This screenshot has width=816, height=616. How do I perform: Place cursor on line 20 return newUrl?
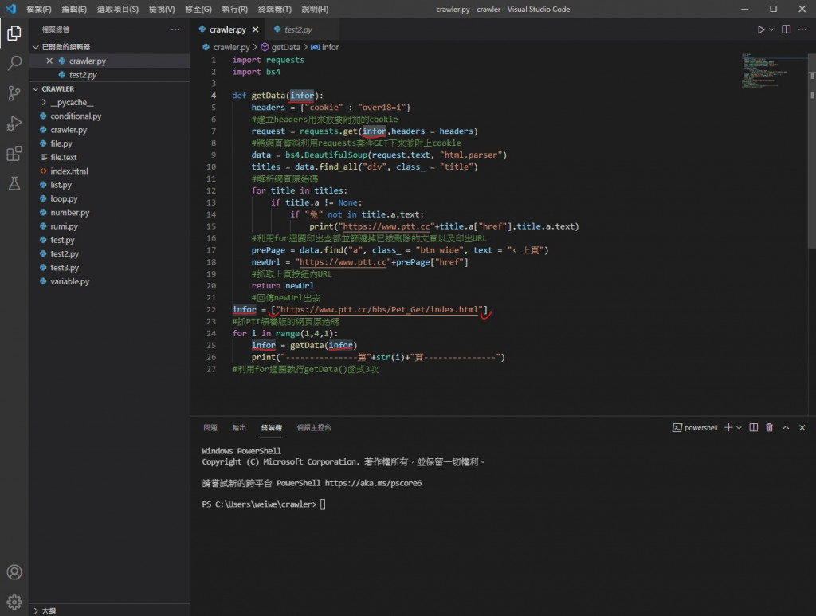pos(283,285)
